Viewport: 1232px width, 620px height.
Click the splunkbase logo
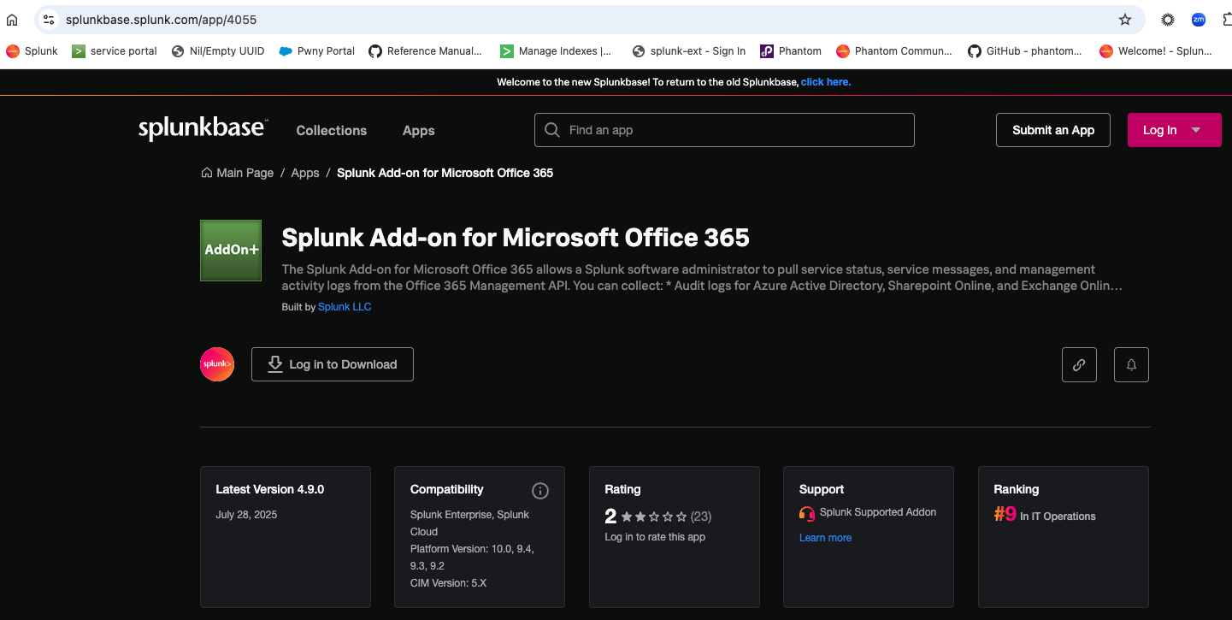coord(203,128)
